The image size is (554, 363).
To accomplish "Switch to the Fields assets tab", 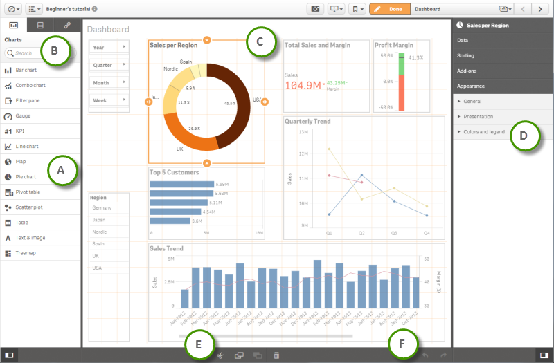I will coord(40,25).
